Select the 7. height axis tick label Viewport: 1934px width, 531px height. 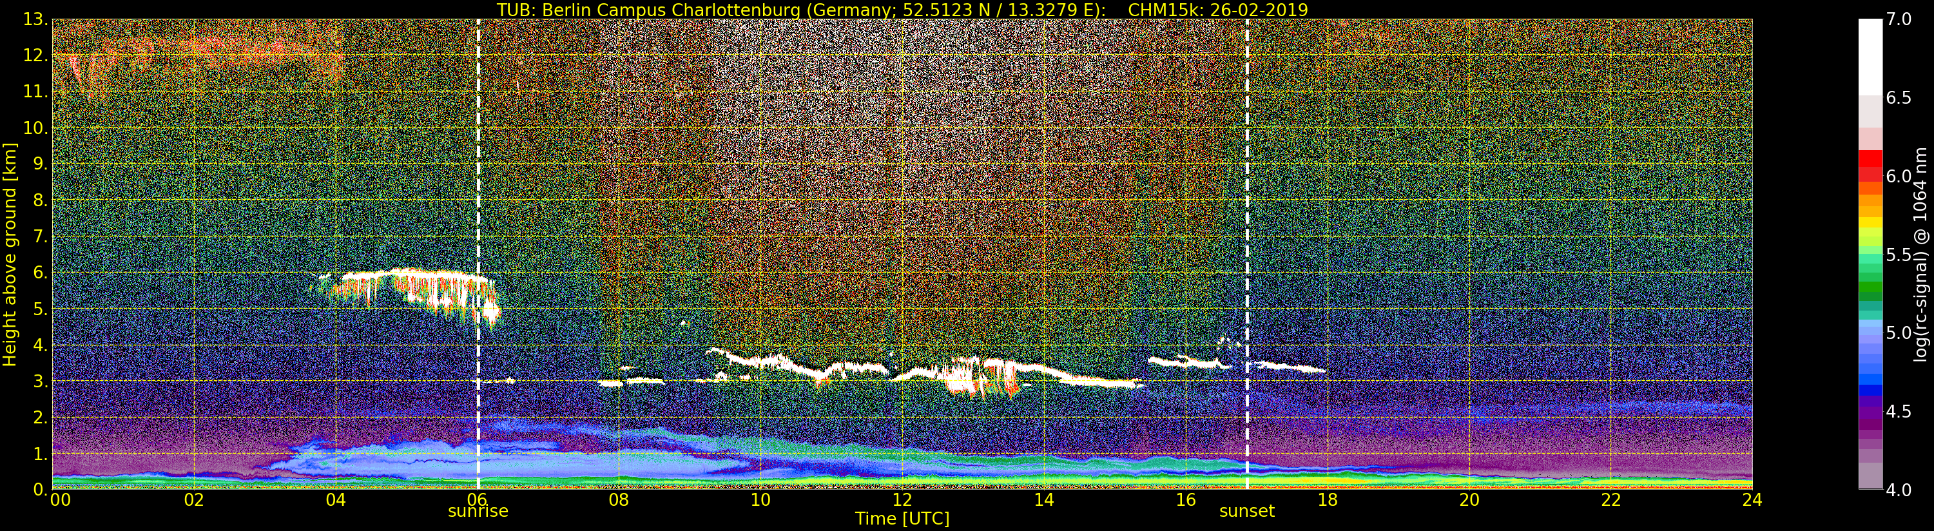point(41,237)
